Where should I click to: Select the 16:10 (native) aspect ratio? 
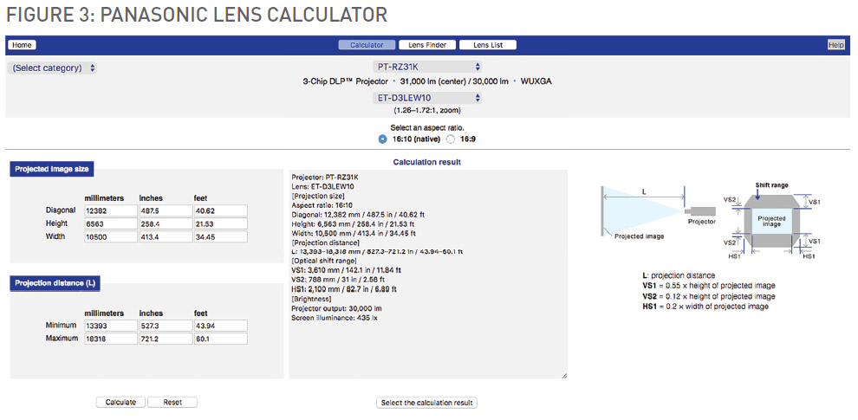(x=382, y=139)
